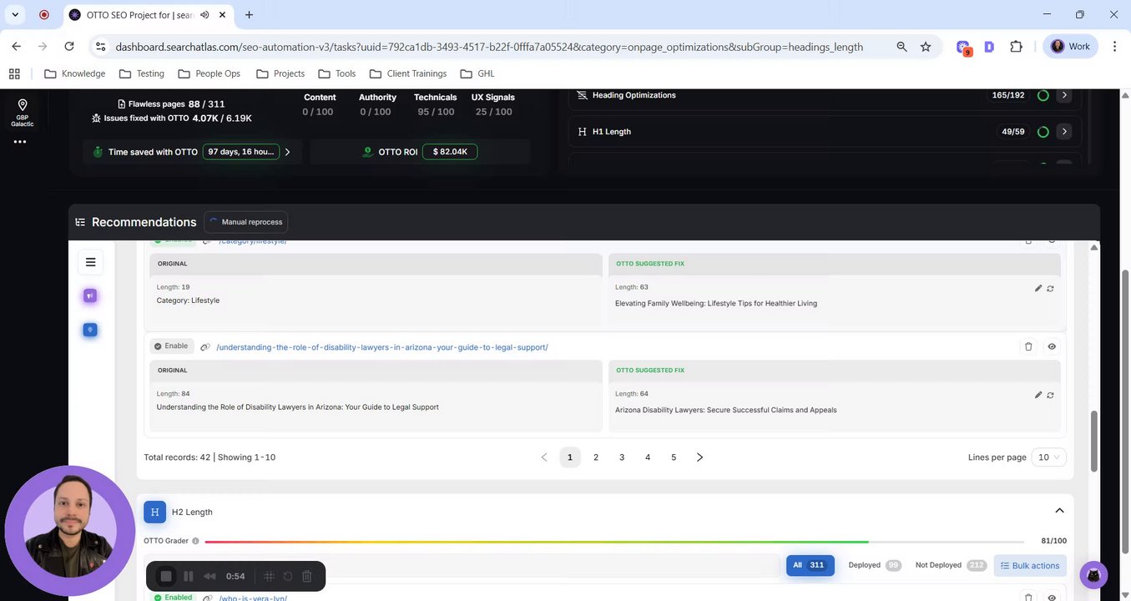Open the Bulk actions menu

coord(1030,565)
